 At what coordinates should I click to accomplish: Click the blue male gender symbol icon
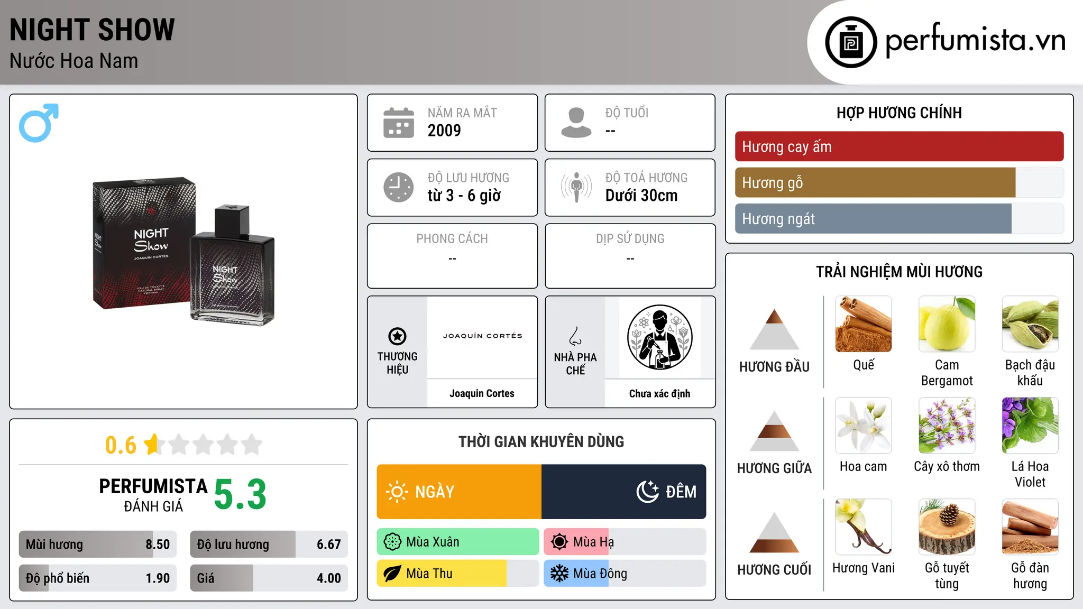pos(39,123)
